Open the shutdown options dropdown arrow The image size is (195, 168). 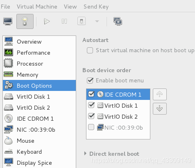(x=97, y=21)
